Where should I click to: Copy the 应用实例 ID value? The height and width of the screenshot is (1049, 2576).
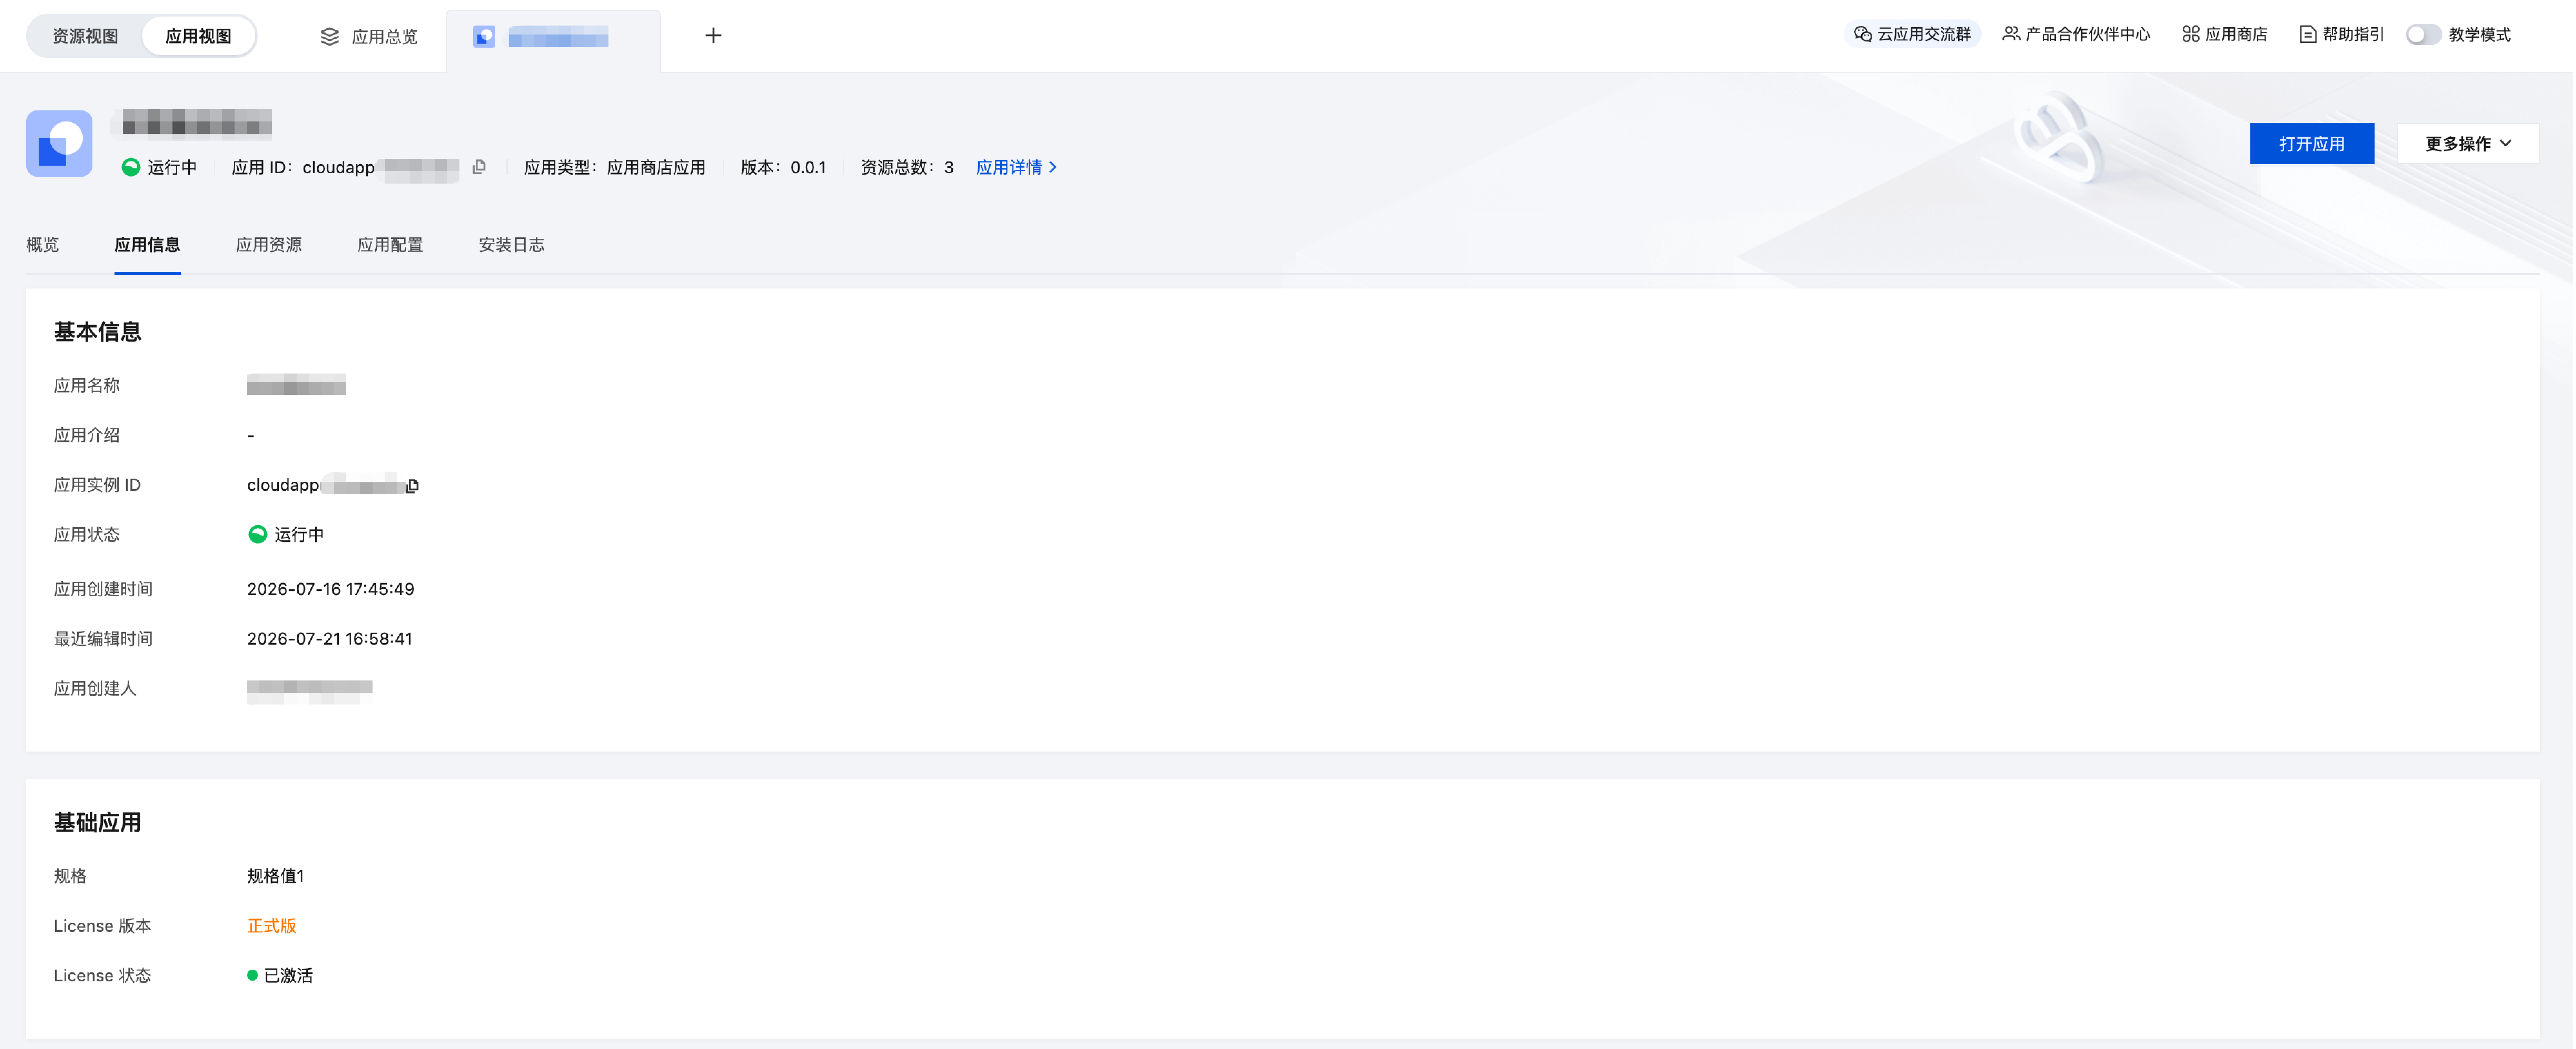(412, 485)
